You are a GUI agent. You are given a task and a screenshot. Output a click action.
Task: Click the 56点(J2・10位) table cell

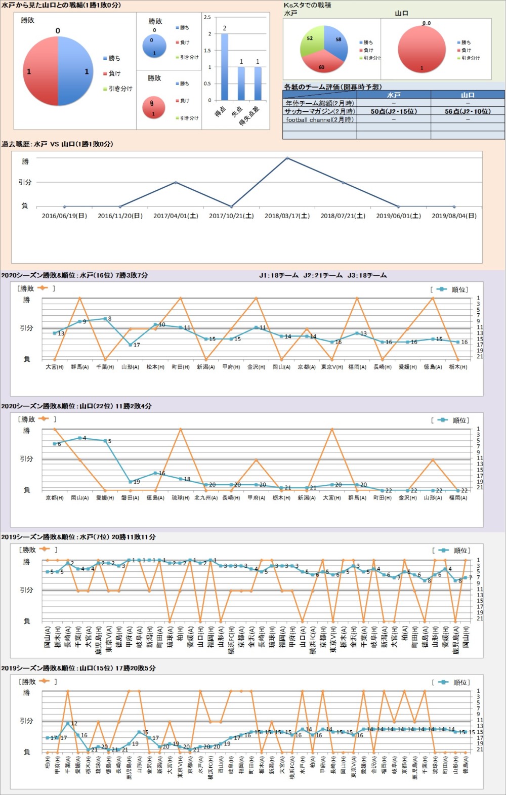(468, 111)
